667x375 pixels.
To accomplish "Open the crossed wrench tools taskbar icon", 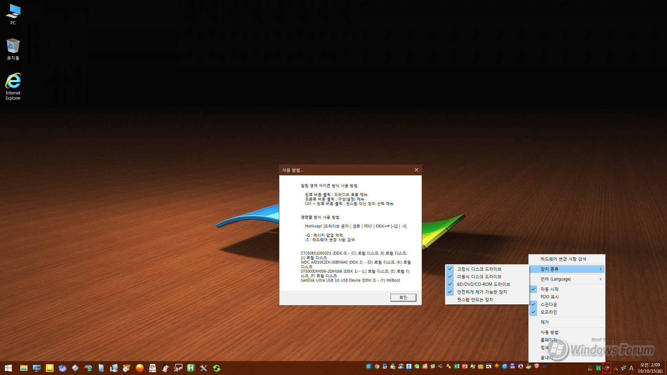I will tap(204, 368).
